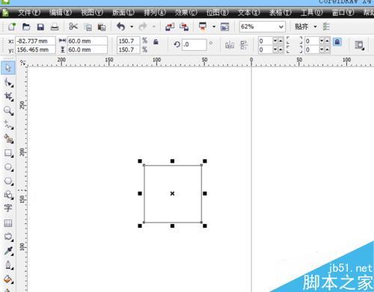Expand the Undo history dropdown arrow
The width and height of the screenshot is (374, 292).
coord(132,27)
